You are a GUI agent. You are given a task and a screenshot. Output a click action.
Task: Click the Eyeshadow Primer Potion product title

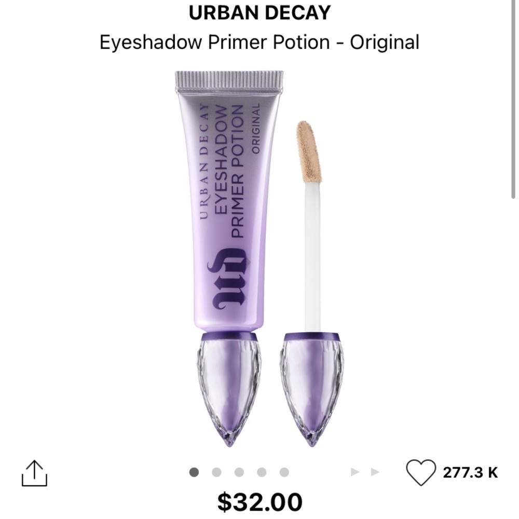(x=259, y=40)
